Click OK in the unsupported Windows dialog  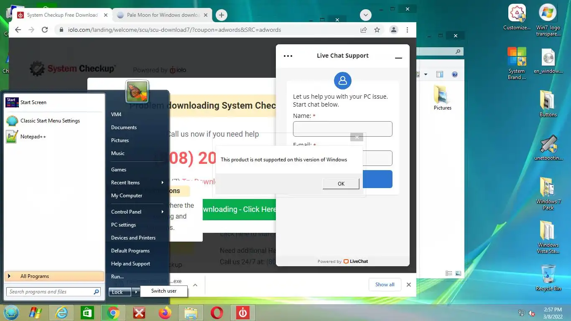coord(341,184)
